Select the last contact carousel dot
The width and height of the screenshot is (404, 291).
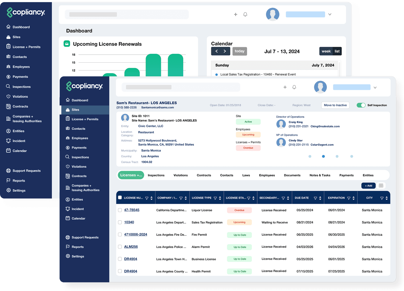coord(351,156)
